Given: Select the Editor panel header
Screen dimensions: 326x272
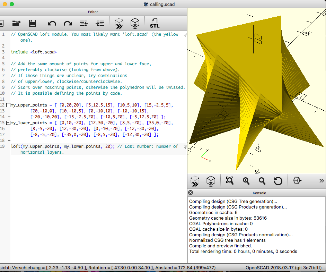Looking at the screenshot, I should click(x=93, y=11).
